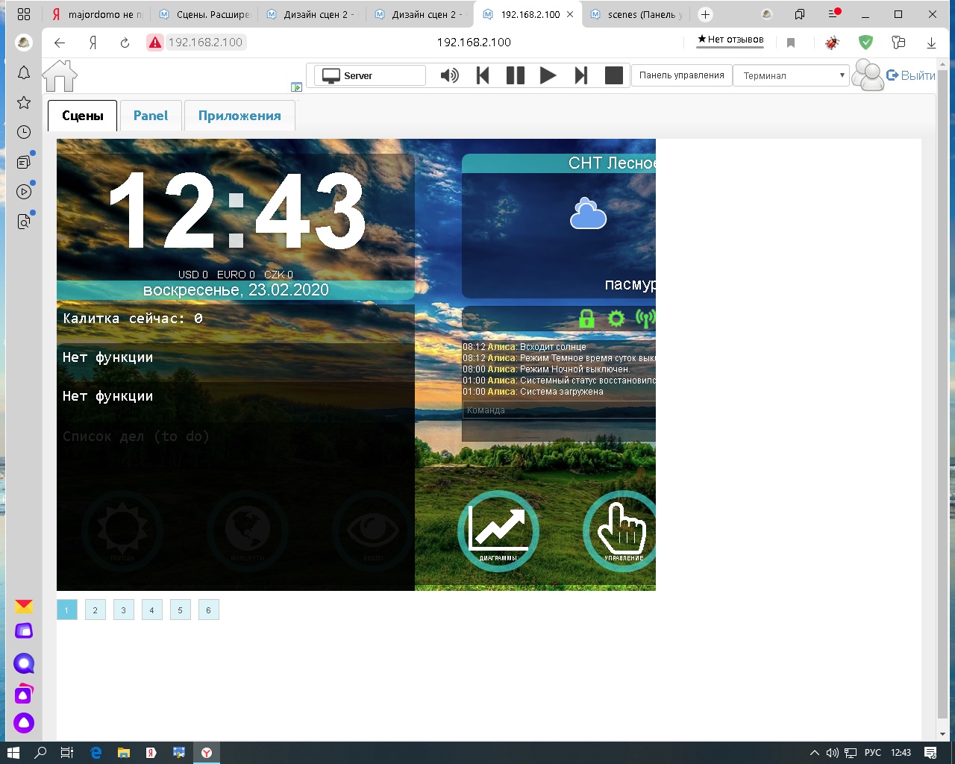The width and height of the screenshot is (955, 764).
Task: Open the ladybug extension icon
Action: click(x=832, y=43)
